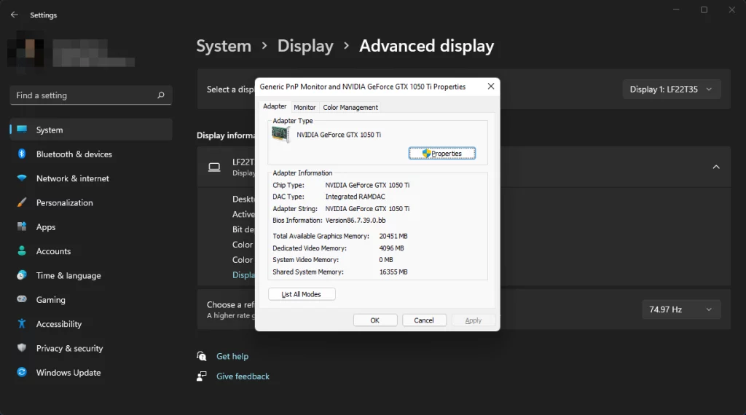Open Network & internet settings

(91, 178)
